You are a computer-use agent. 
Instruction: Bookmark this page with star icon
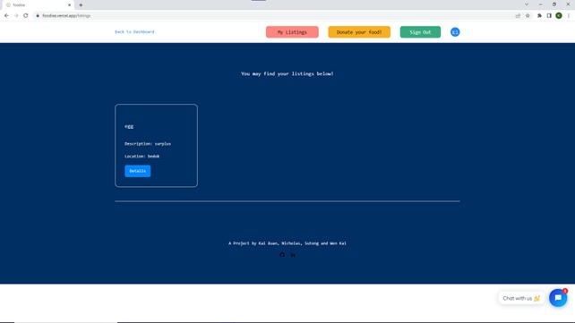pyautogui.click(x=528, y=16)
